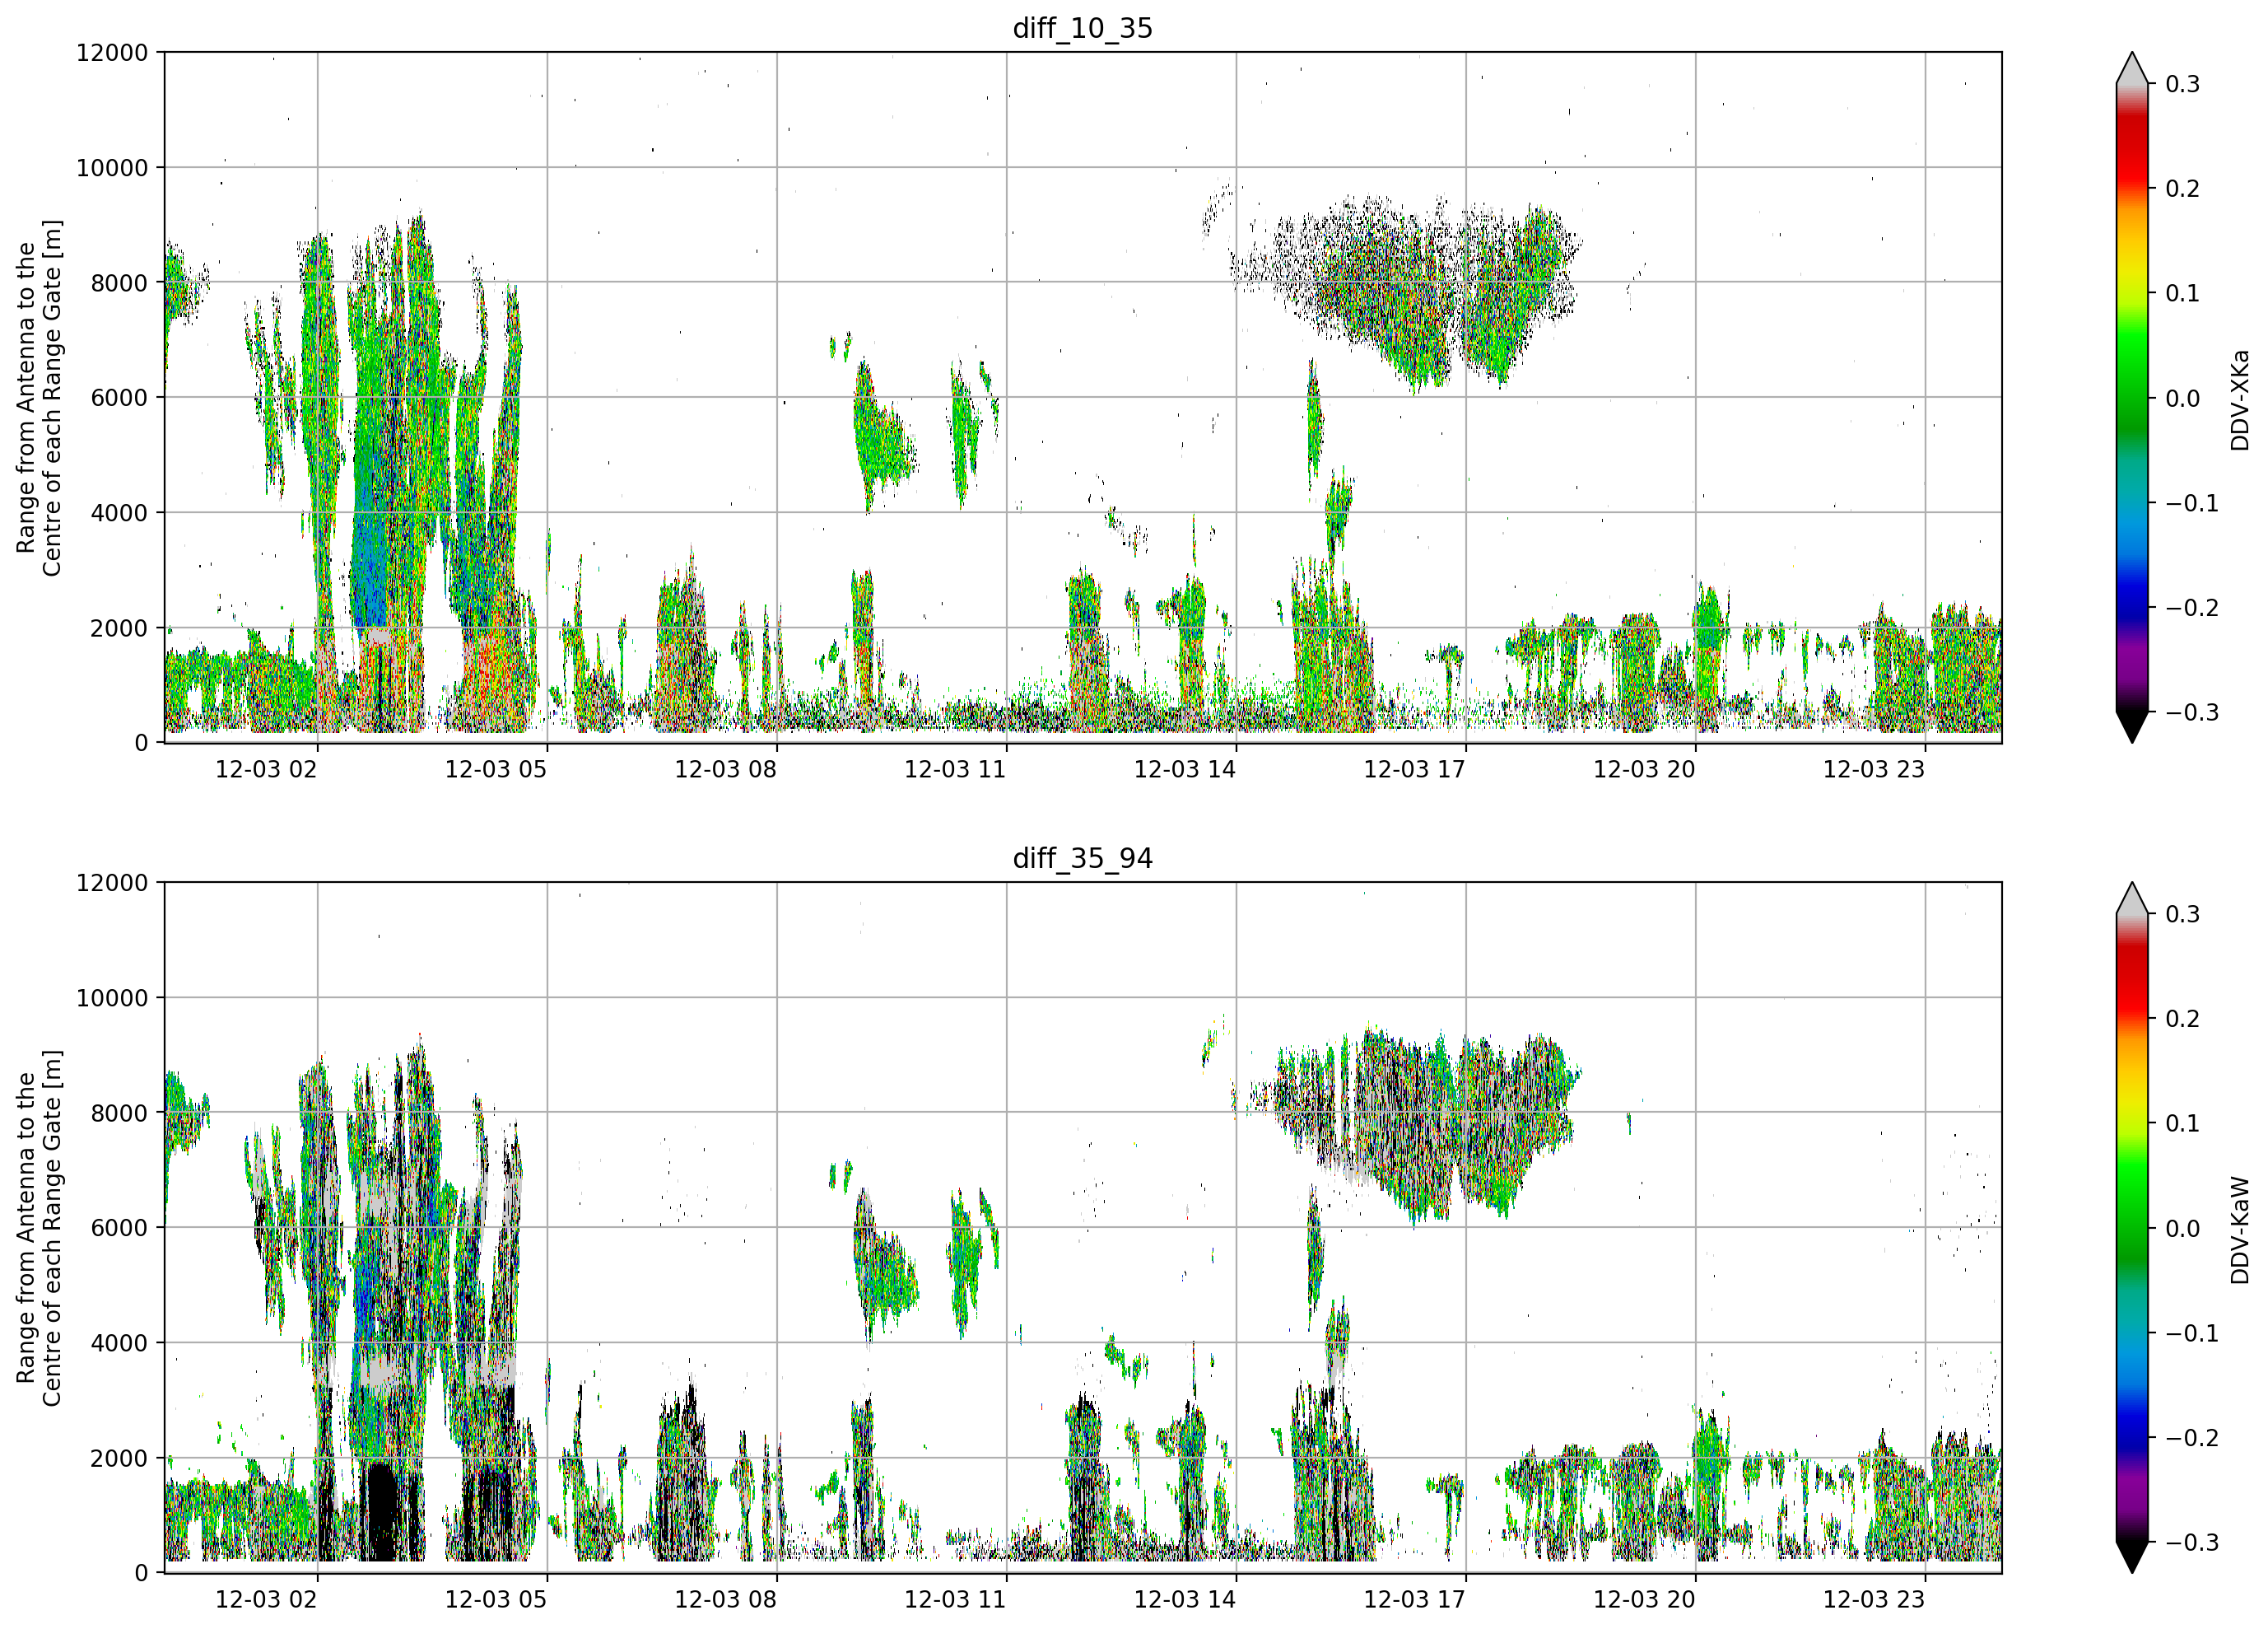Select '12-03 17' x-tick under diff_10_35 plot

coord(1415,769)
